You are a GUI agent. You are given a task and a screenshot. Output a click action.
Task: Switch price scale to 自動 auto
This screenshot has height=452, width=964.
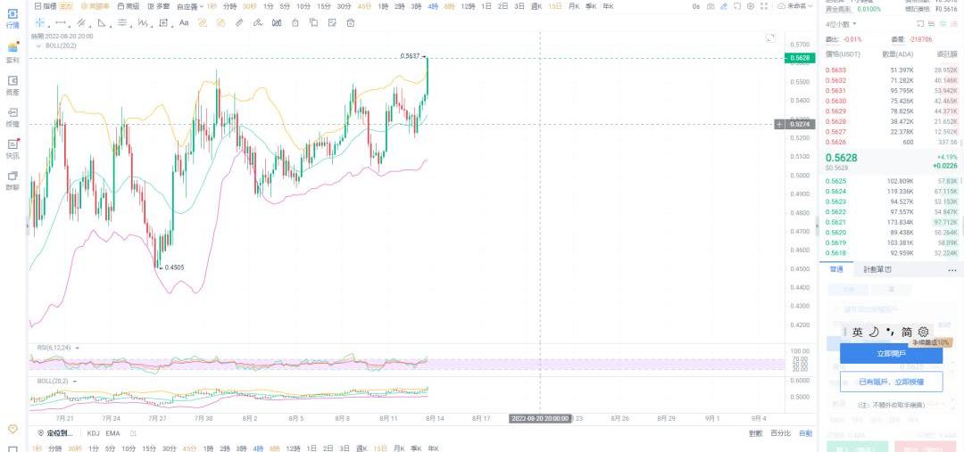click(805, 433)
